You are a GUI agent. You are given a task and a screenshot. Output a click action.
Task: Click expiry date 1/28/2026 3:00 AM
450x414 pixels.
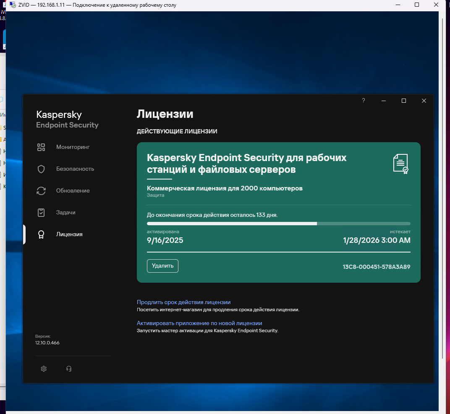point(377,240)
